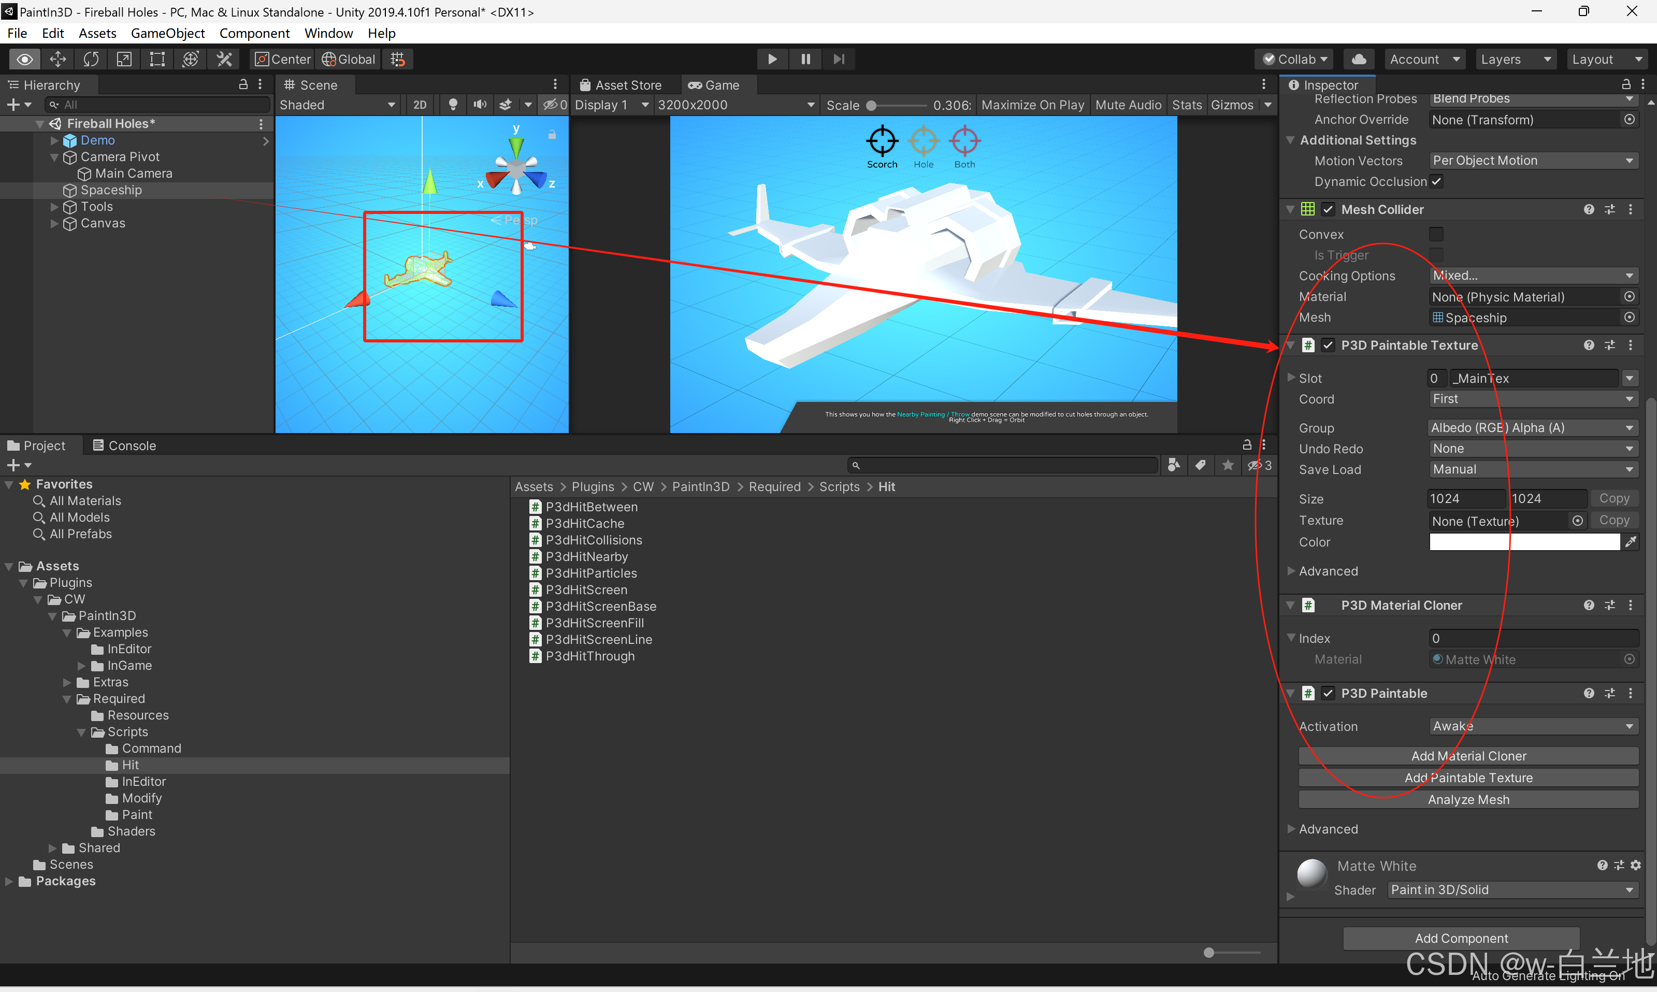Click the Scorch crosshair icon
Screen dimensions: 1657x992
pos(882,141)
